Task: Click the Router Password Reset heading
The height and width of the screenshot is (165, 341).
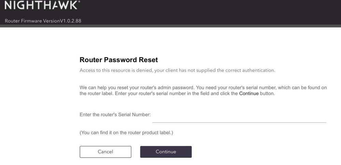Action: 118,60
